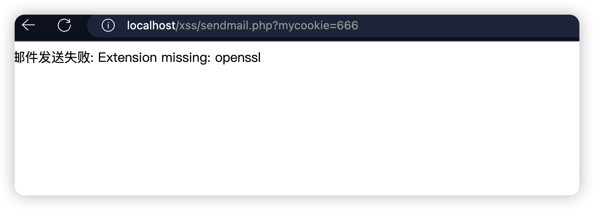The width and height of the screenshot is (594, 210).
Task: Click the equals sign in the URL query
Action: pos(332,26)
